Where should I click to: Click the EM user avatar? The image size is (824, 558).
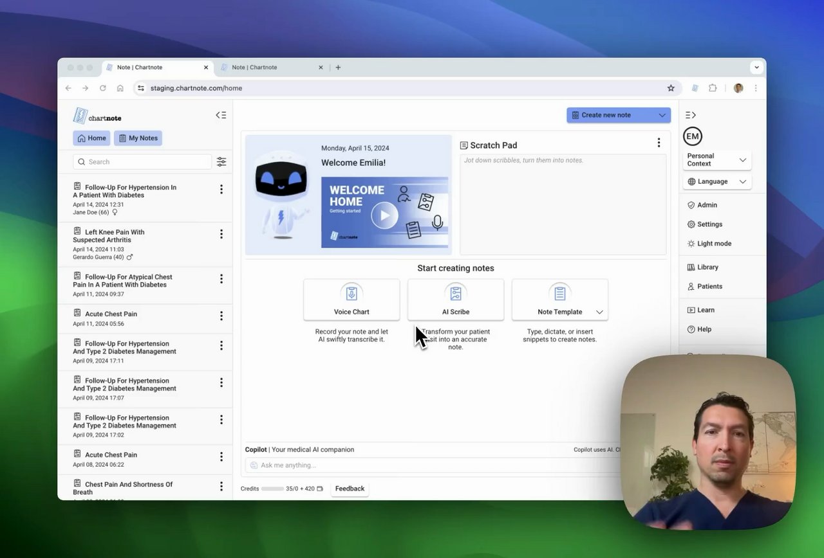point(693,136)
